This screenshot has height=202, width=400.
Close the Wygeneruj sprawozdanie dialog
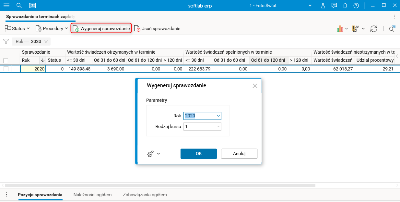click(x=255, y=86)
